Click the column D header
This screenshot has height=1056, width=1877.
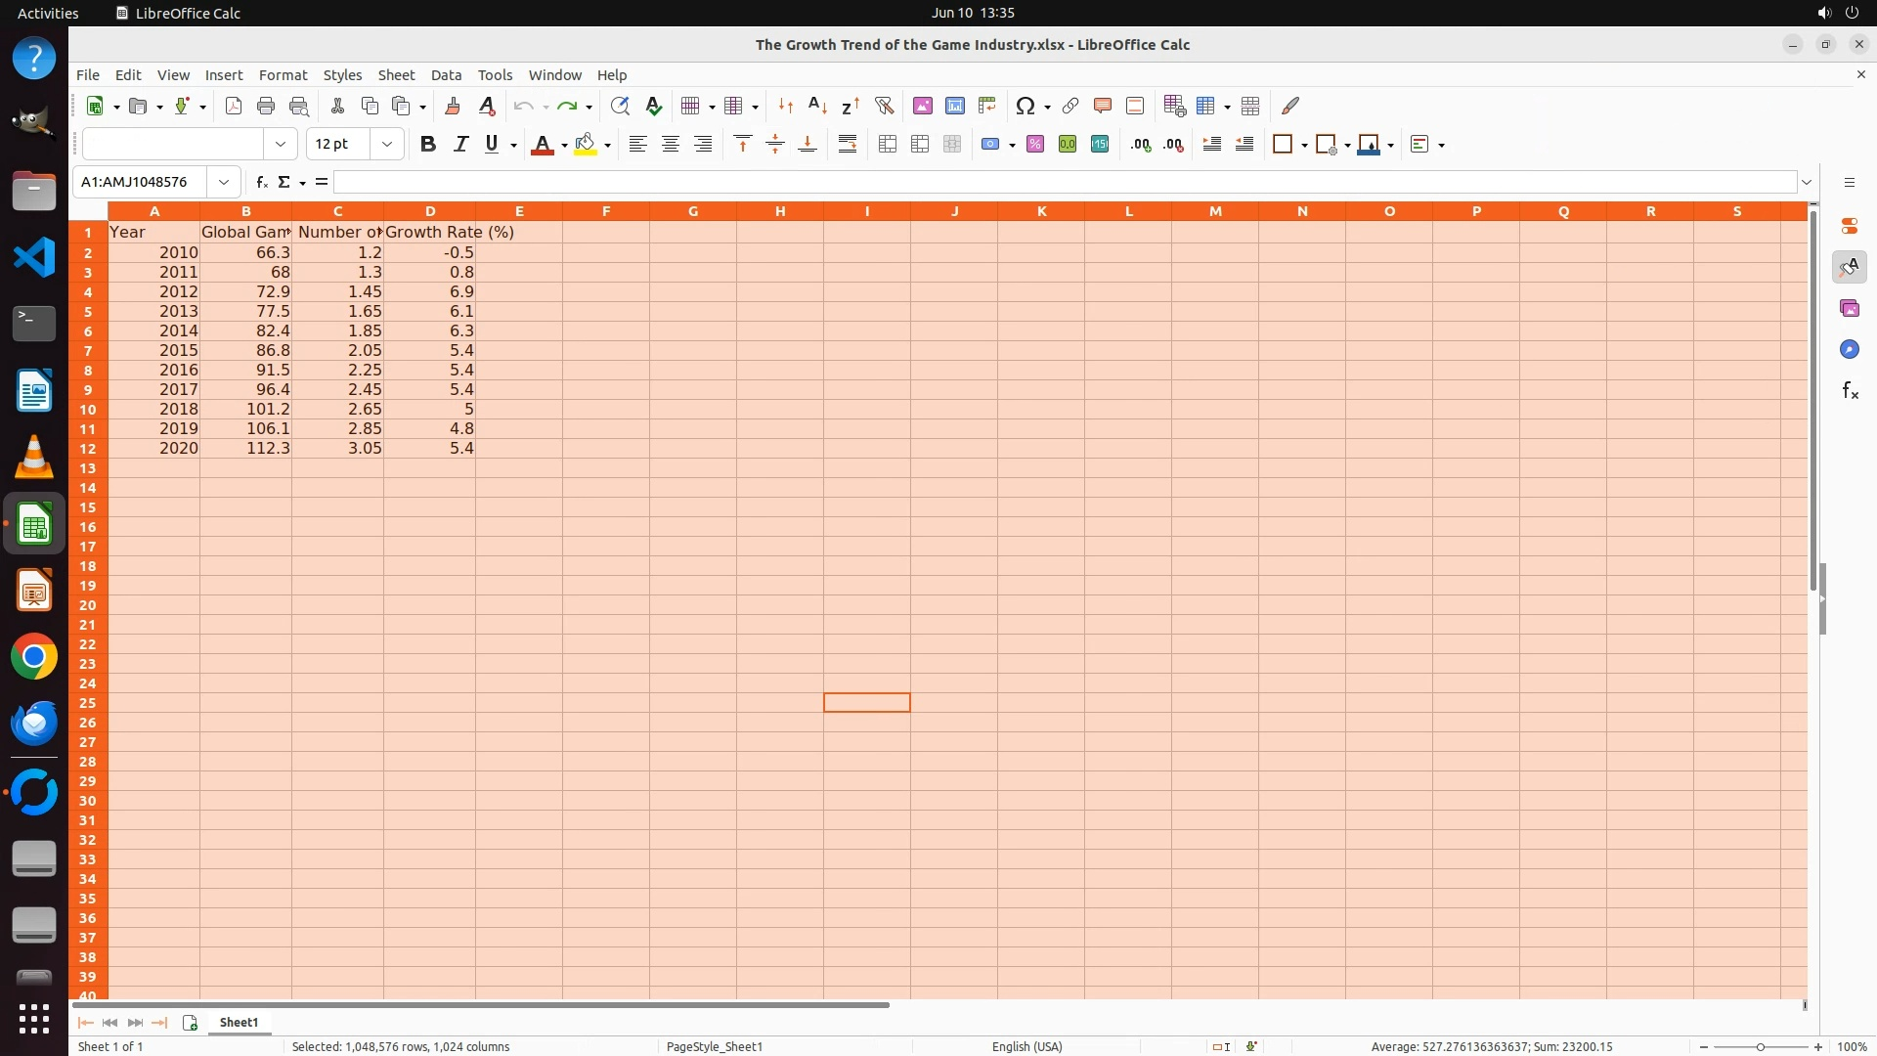coord(429,211)
